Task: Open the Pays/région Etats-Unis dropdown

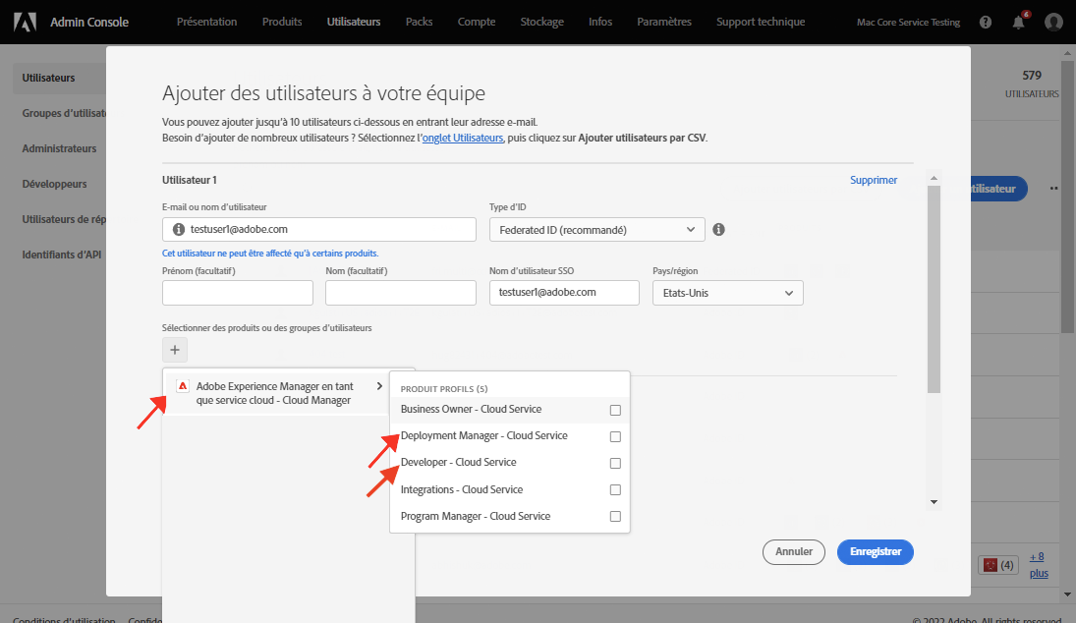Action: point(727,293)
